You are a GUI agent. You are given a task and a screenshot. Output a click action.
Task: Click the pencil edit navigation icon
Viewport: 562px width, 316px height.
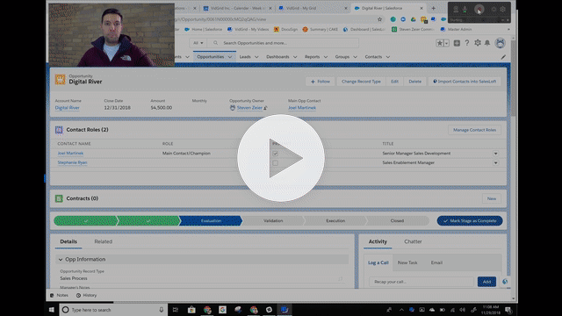point(503,57)
